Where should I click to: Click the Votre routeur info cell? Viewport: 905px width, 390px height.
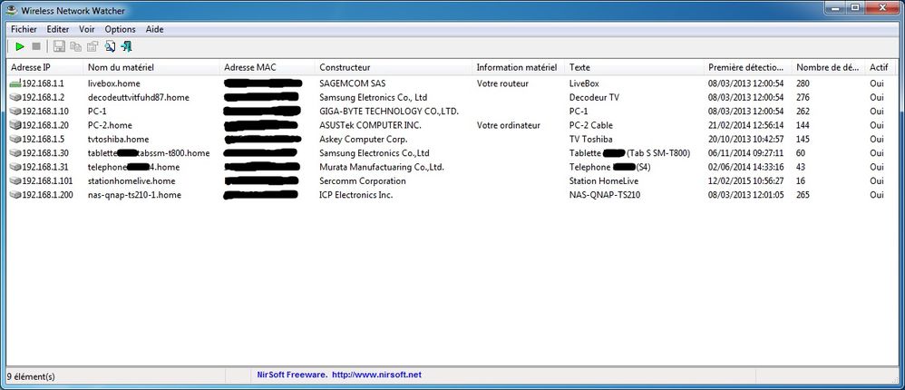[502, 83]
